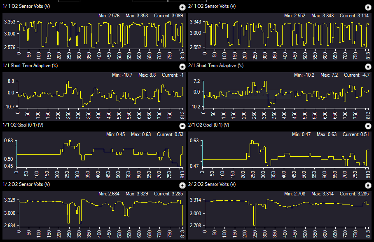The image size is (374, 242).
Task: Click the Max: 3.353 readout
Action: pyautogui.click(x=139, y=16)
